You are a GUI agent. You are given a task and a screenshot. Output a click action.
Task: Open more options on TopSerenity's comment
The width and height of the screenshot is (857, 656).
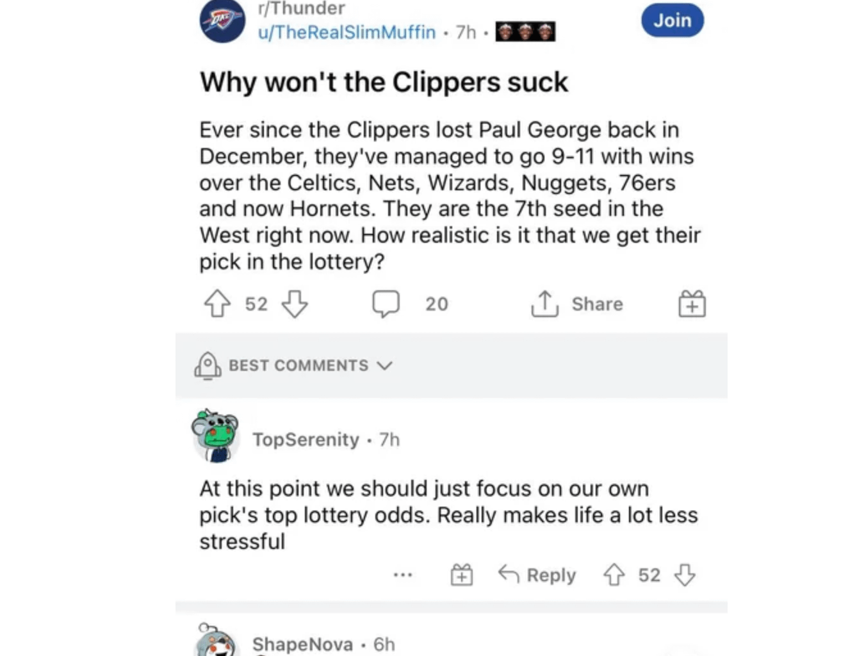pos(404,575)
